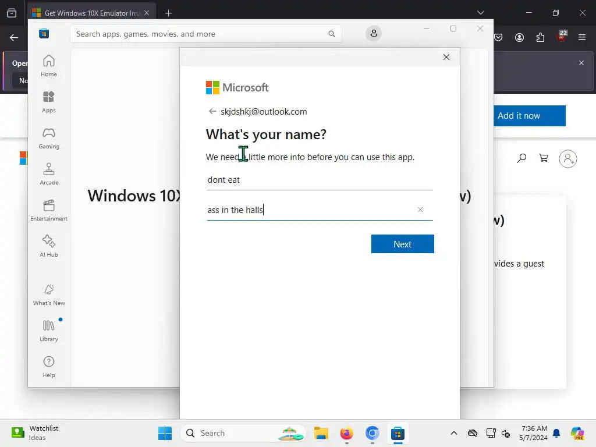The width and height of the screenshot is (596, 447).
Task: Close the Microsoft sign-in dialog
Action: click(x=446, y=57)
